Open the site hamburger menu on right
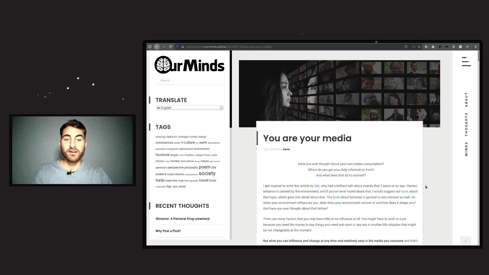 466,61
